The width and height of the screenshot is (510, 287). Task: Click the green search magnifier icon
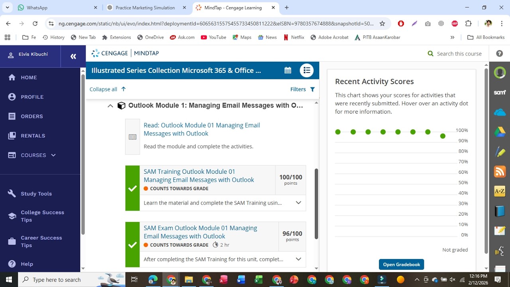[430, 53]
